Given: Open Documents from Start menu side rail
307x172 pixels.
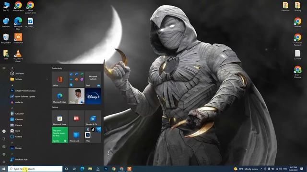Looking at the screenshot, I should click(4, 139).
